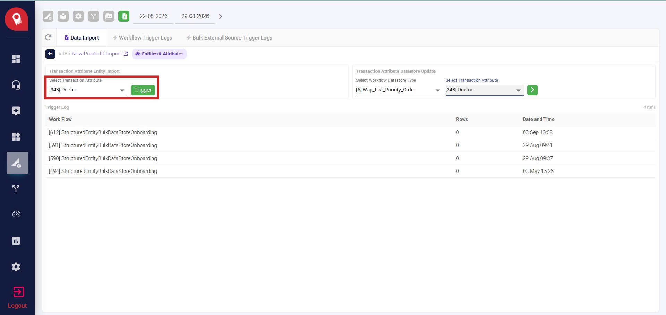Expand Transaction Attribute dropdown under Entity Import

[88, 90]
